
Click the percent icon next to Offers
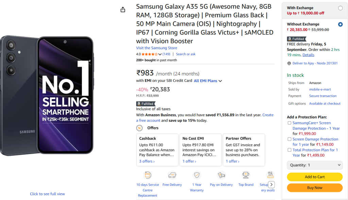coord(139,128)
